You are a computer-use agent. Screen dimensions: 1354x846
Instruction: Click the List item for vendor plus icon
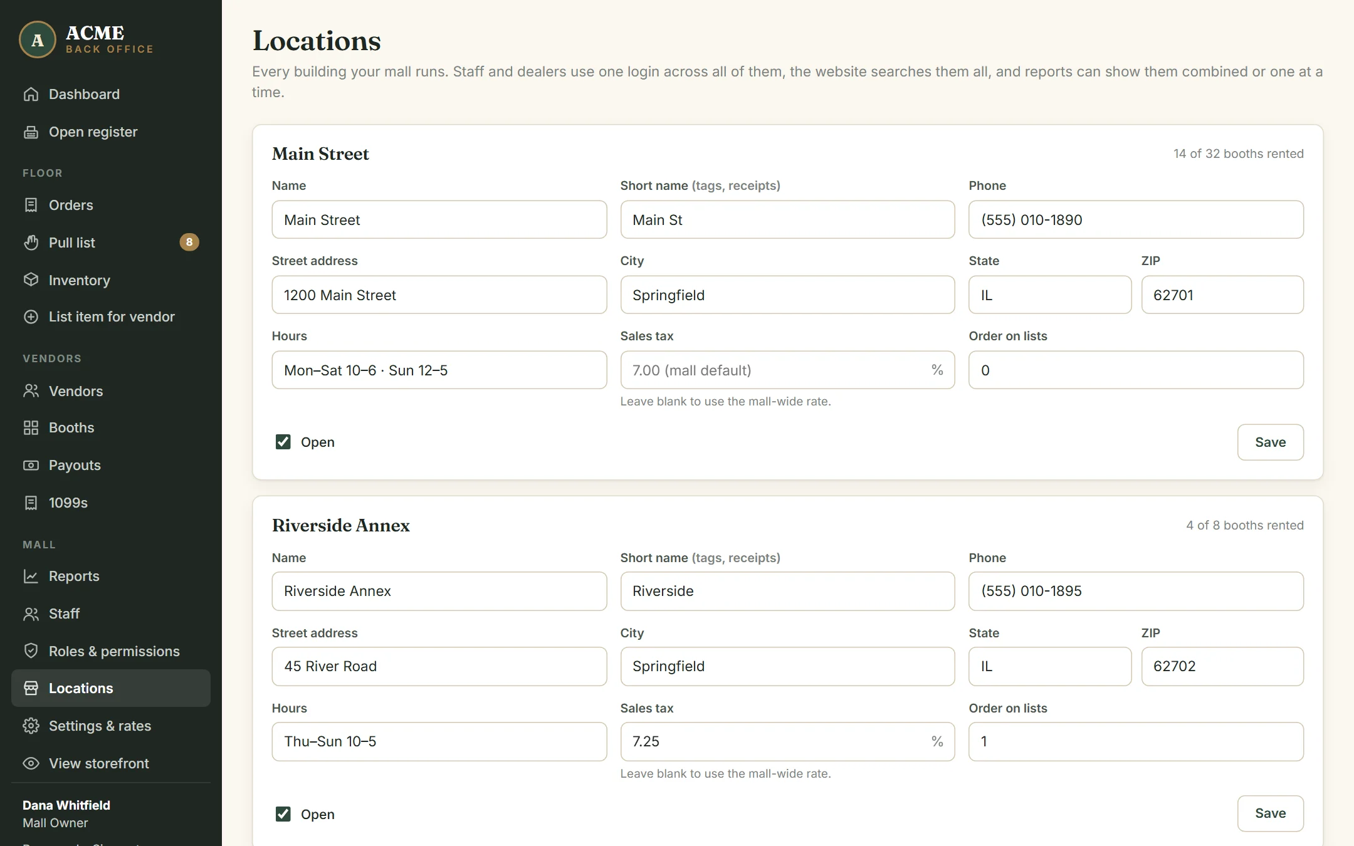31,316
